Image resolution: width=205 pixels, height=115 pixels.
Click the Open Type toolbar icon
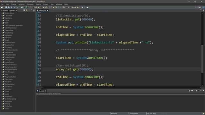point(44,7)
